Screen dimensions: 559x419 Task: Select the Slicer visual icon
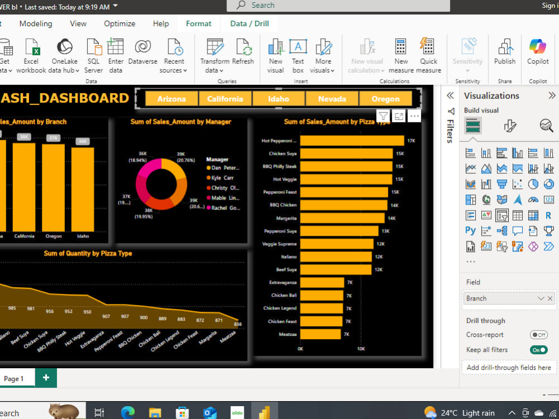[501, 216]
